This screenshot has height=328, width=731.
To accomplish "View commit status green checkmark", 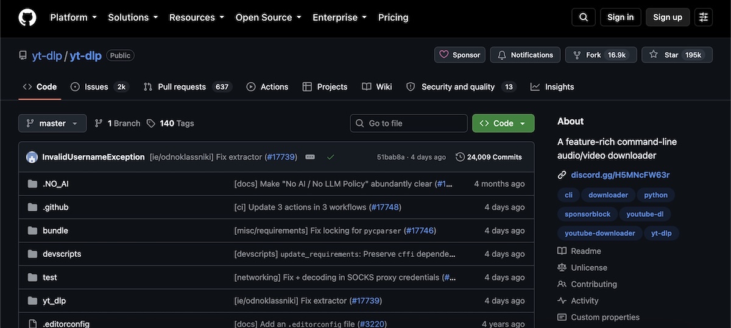I will [x=331, y=157].
